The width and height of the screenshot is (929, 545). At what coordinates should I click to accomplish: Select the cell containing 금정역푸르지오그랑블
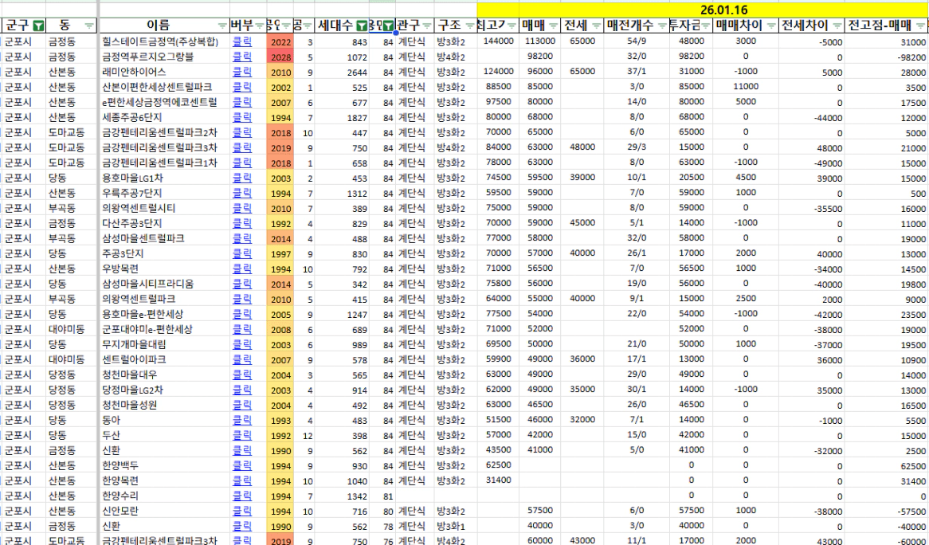point(163,57)
